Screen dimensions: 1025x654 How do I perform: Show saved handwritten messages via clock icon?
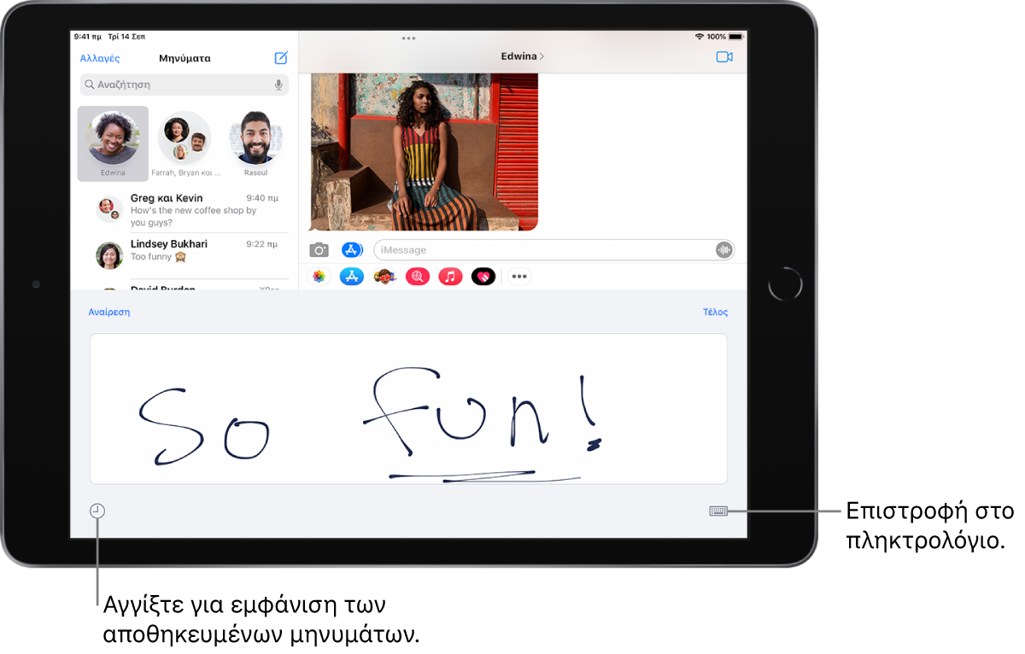pos(97,511)
